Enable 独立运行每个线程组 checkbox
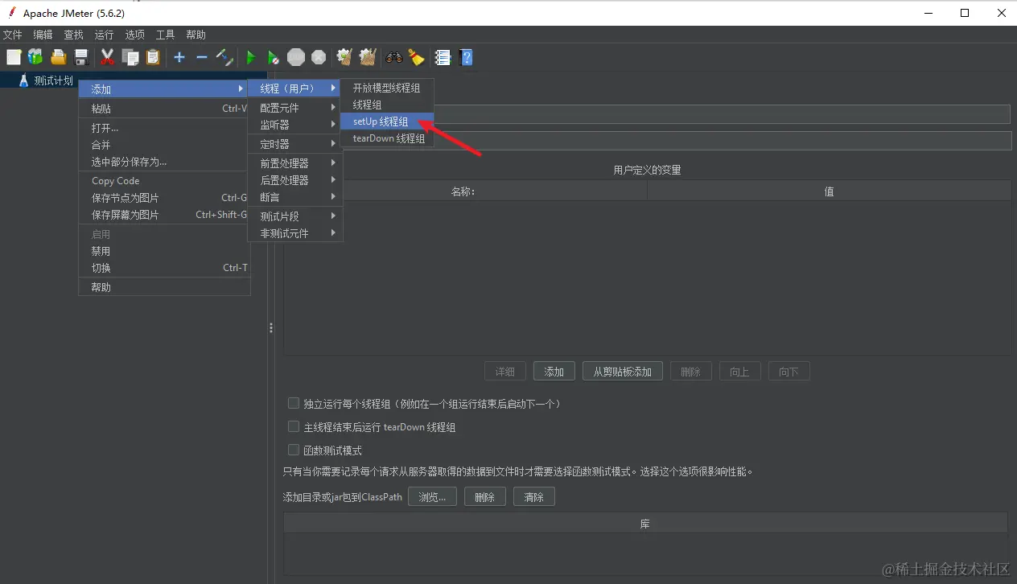The height and width of the screenshot is (584, 1017). click(x=294, y=403)
